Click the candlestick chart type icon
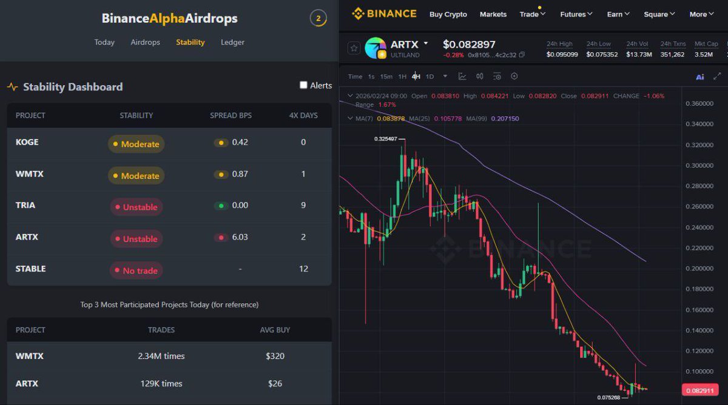The image size is (728, 405). click(480, 76)
